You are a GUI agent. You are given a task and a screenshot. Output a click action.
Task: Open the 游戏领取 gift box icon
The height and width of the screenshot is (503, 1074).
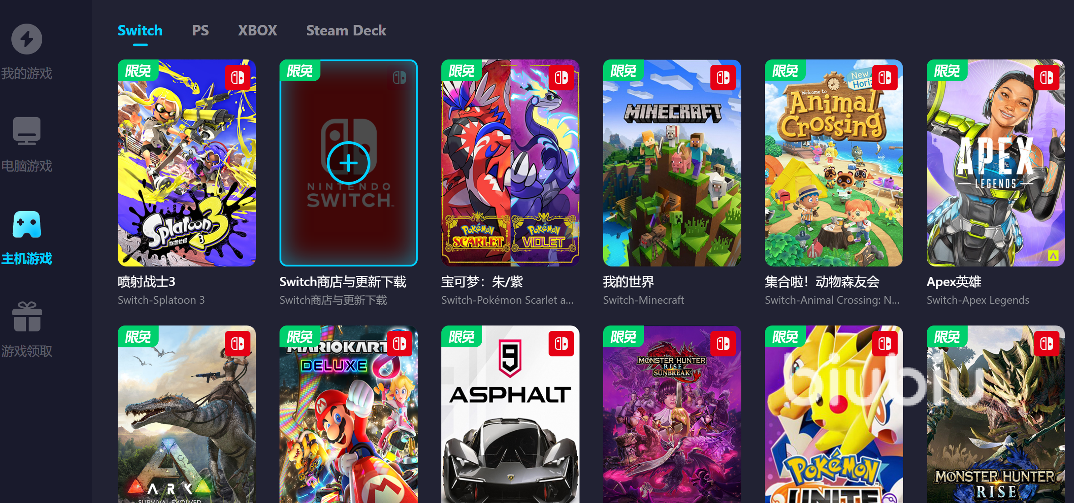point(27,316)
